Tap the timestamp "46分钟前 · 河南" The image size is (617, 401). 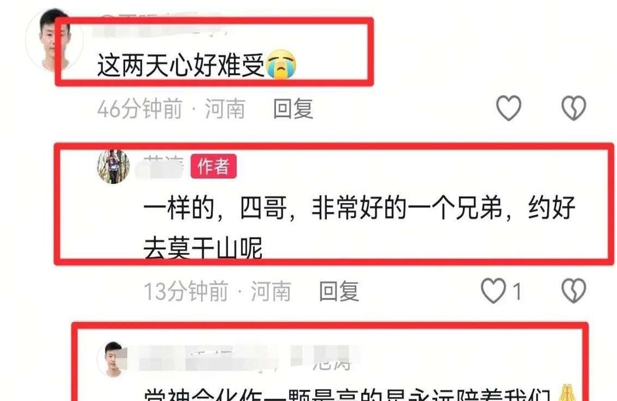(172, 109)
